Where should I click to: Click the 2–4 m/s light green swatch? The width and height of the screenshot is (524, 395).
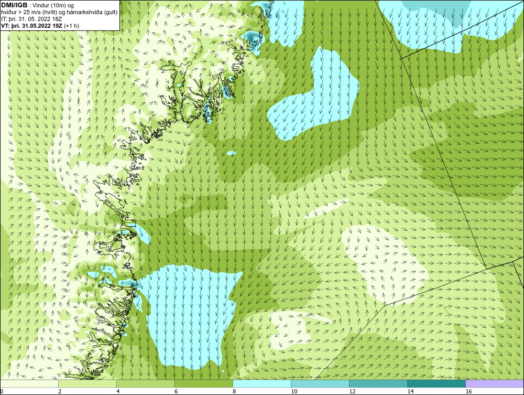[x=87, y=383]
